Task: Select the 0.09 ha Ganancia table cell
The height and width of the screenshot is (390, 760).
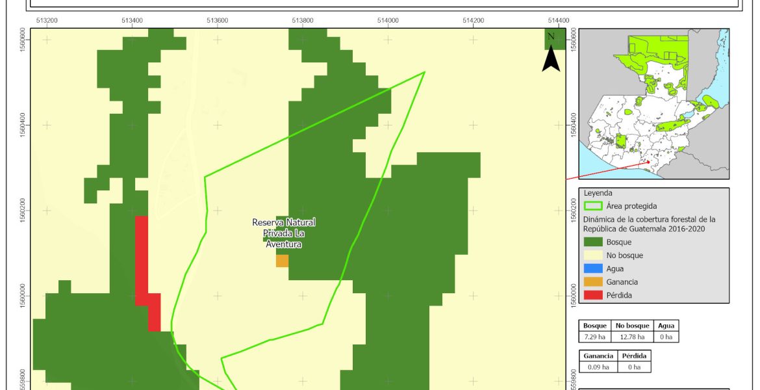Action: (597, 367)
